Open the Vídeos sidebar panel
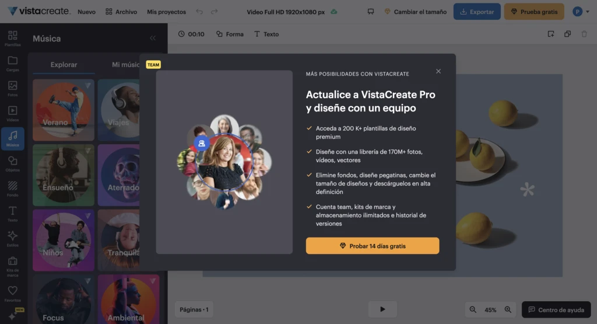 (13, 114)
